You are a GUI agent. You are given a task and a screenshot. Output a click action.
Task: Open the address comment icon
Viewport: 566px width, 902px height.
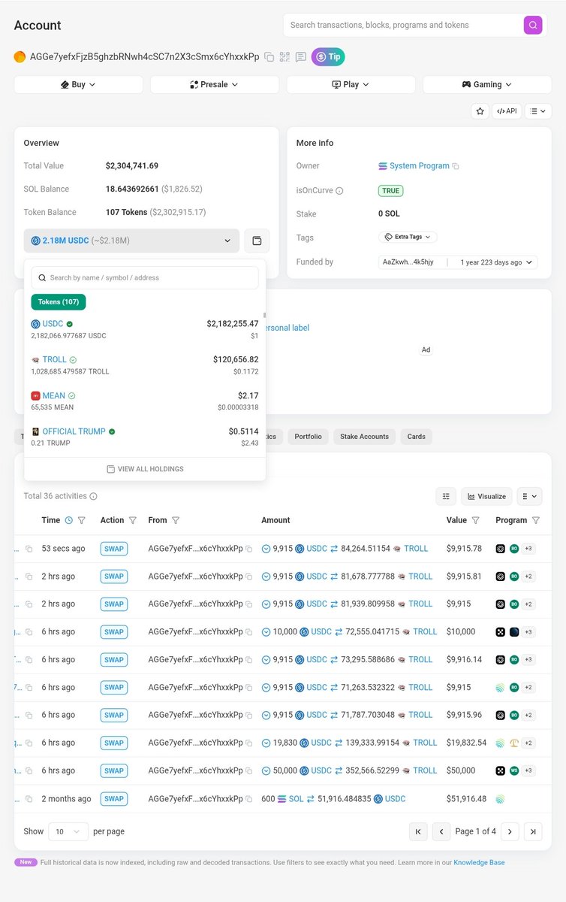[300, 57]
